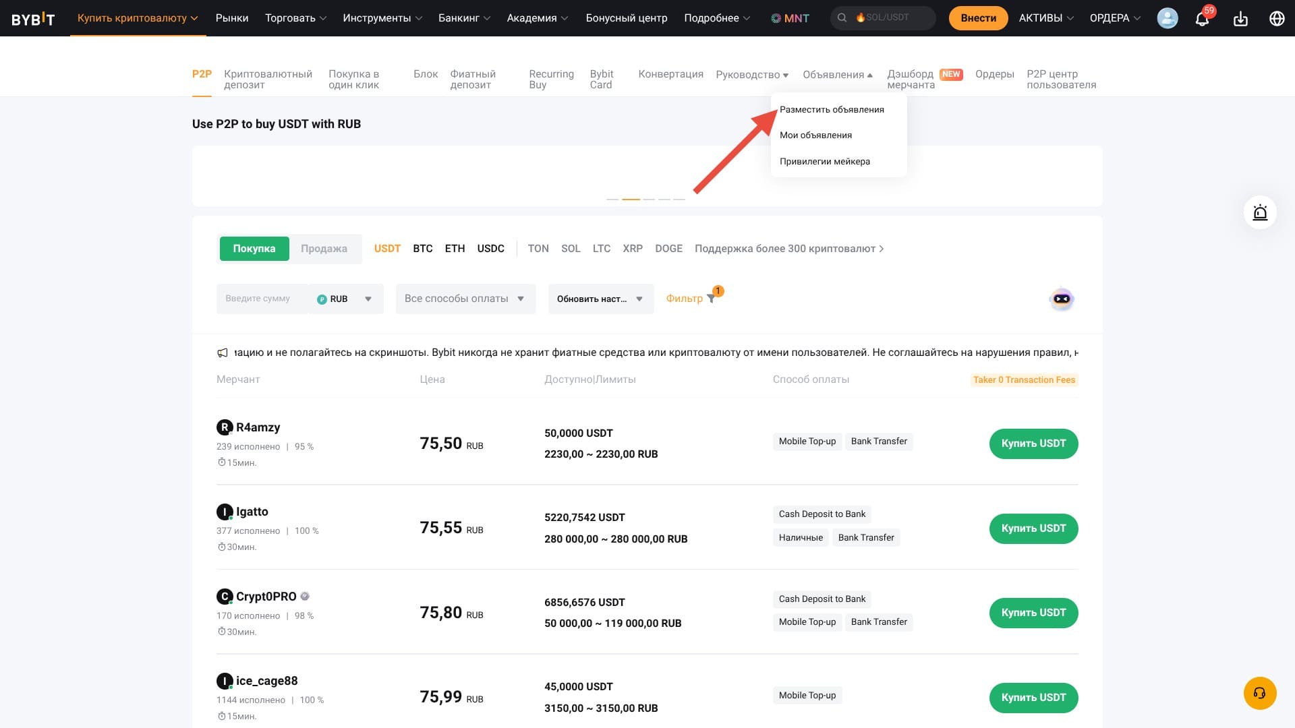Open the support headset chat button

1260,693
